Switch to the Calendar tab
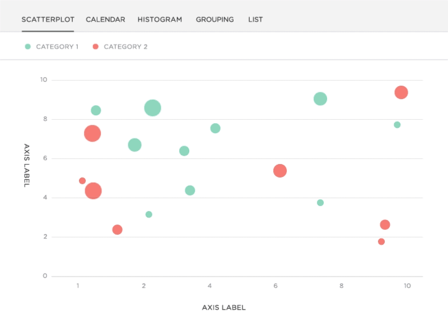This screenshot has width=448, height=336. [x=105, y=19]
